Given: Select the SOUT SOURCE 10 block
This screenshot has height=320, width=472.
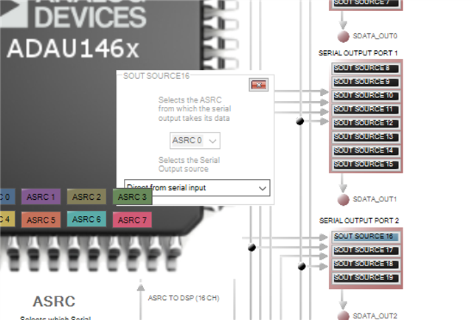Looking at the screenshot, I should coord(366,96).
